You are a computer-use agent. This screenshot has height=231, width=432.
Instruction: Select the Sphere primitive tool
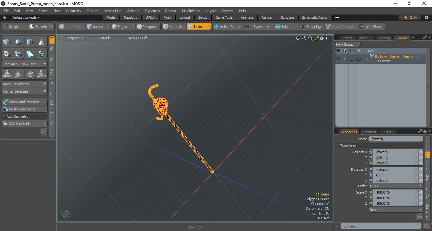click(x=19, y=42)
